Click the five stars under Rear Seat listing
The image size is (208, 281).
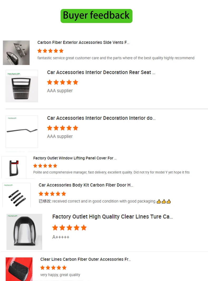pyautogui.click(x=63, y=82)
